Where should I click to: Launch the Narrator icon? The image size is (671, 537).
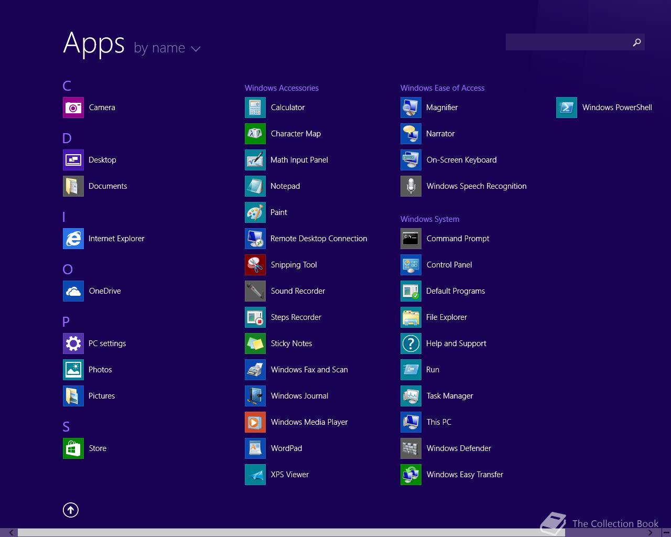[411, 134]
